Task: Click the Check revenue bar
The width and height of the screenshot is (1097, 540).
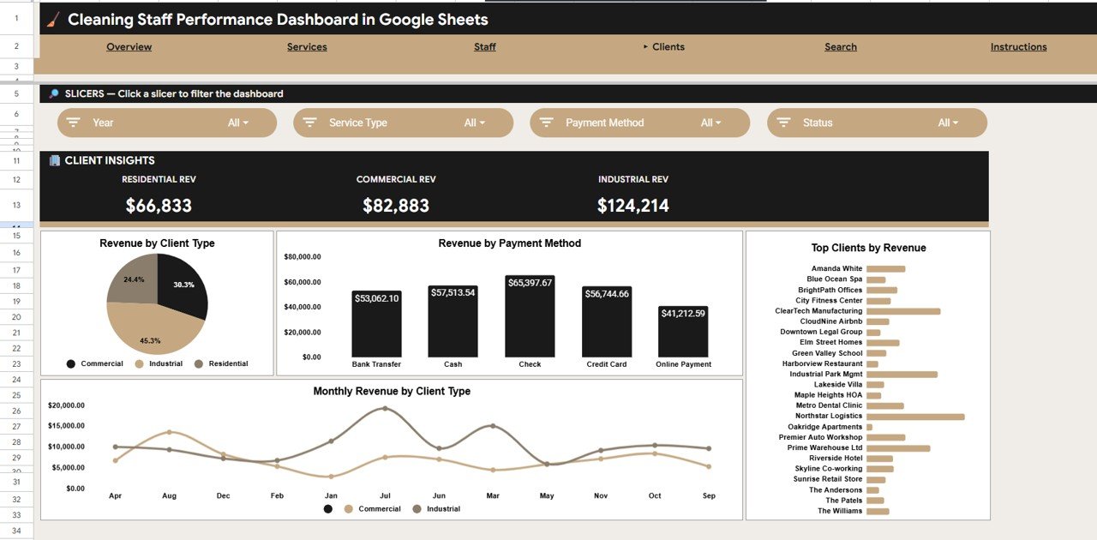Action: coord(530,315)
